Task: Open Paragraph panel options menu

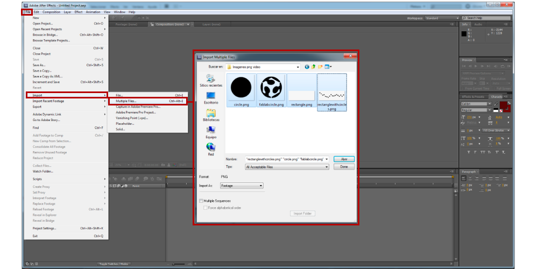Action: click(506, 172)
